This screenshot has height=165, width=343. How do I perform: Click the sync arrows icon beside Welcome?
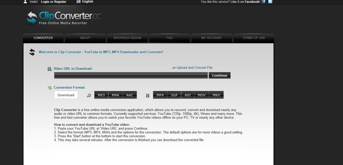click(32, 52)
